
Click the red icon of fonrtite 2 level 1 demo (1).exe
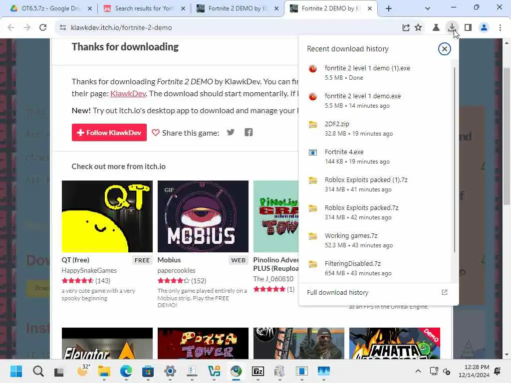pos(312,69)
